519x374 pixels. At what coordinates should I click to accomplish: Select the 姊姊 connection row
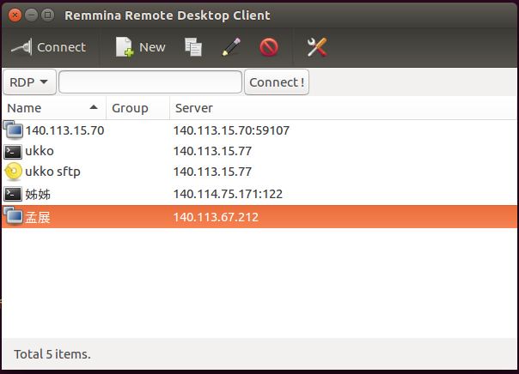(259, 194)
